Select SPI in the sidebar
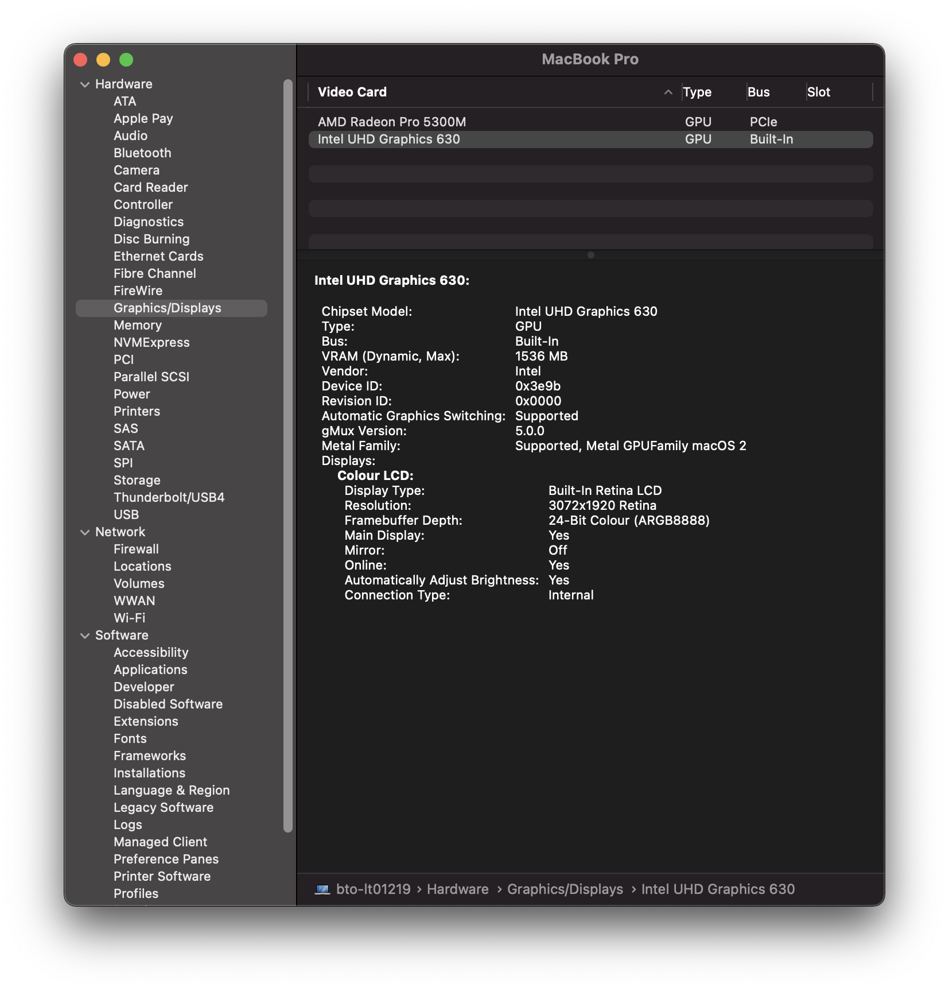This screenshot has height=991, width=949. [x=123, y=463]
